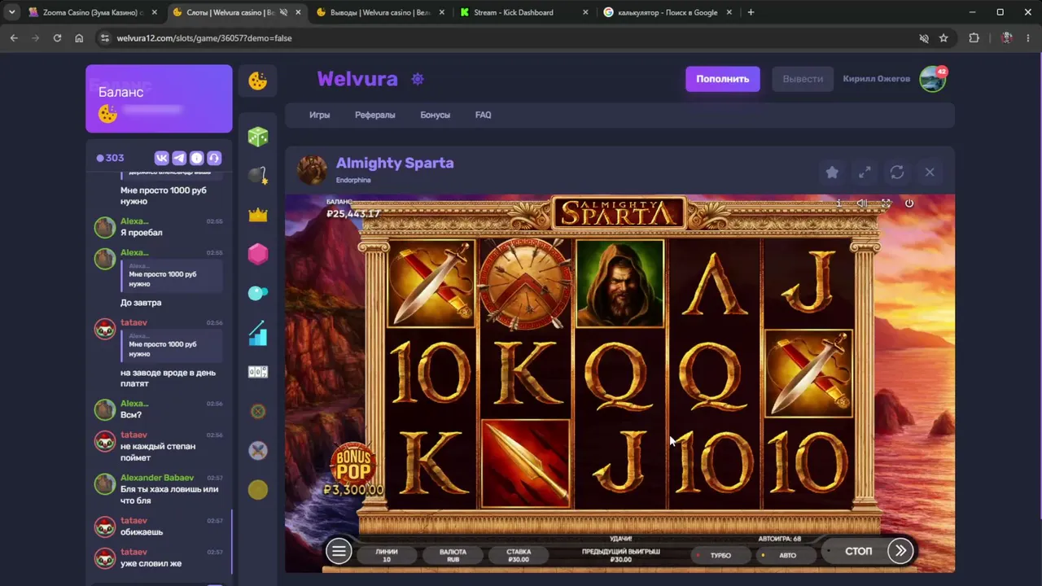This screenshot has height=586, width=1042.
Task: Reload the browser page
Action: pyautogui.click(x=57, y=38)
